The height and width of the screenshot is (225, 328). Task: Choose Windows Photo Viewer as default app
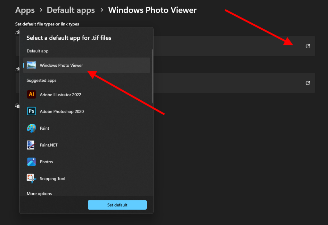tap(61, 66)
